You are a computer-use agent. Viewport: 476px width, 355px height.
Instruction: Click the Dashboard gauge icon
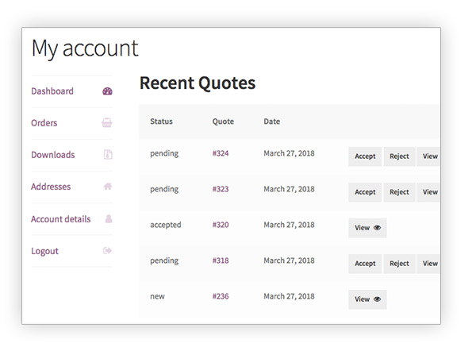tap(107, 91)
